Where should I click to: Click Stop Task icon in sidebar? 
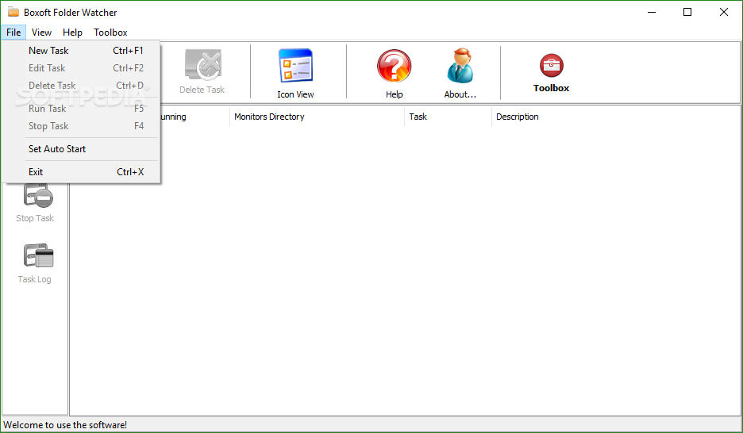click(x=35, y=204)
